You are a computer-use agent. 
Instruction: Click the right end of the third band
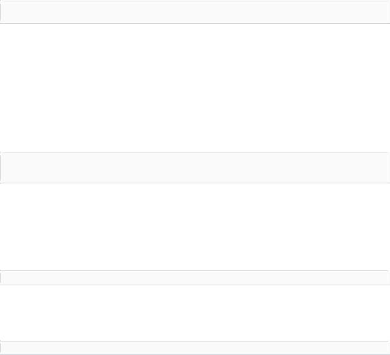(389, 278)
